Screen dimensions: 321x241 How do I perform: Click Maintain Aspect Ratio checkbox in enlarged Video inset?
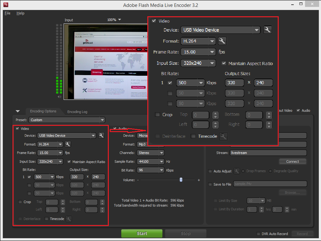[224, 63]
